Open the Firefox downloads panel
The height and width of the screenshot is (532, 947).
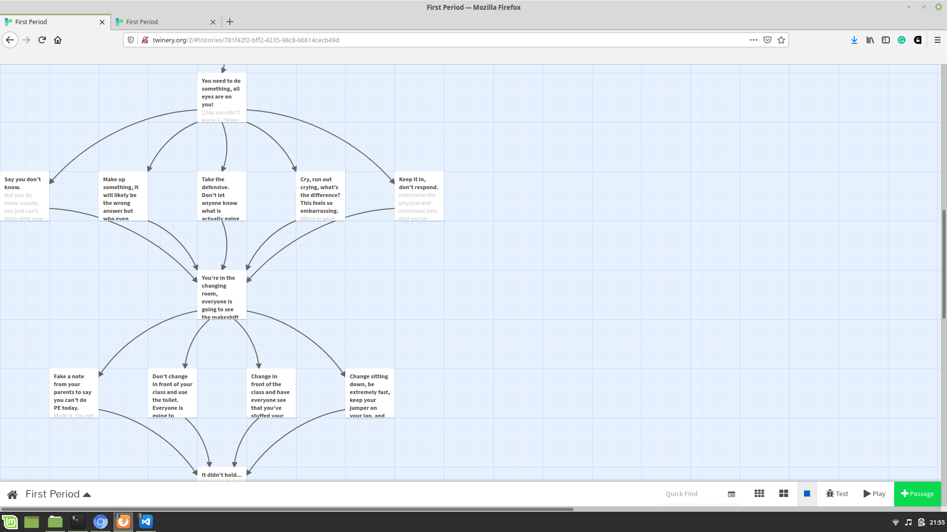tap(854, 40)
